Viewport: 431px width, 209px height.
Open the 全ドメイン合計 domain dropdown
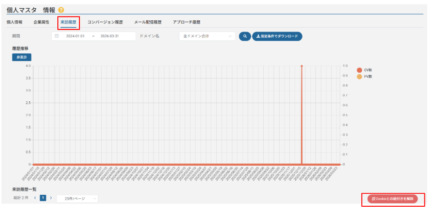207,36
